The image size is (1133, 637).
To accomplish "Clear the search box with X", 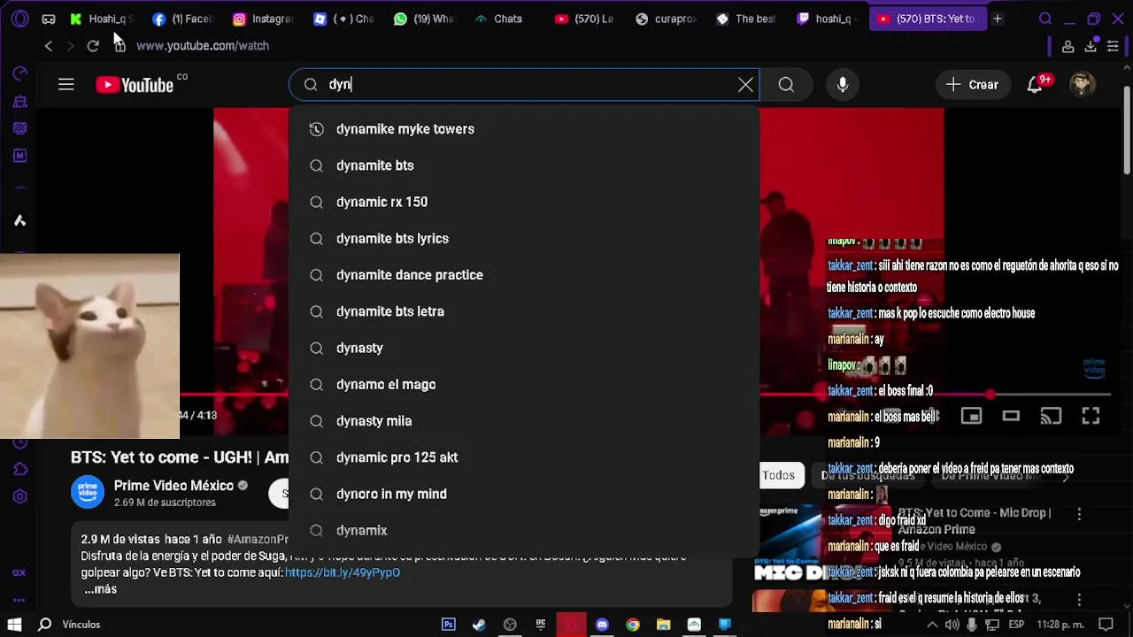I will pyautogui.click(x=745, y=85).
